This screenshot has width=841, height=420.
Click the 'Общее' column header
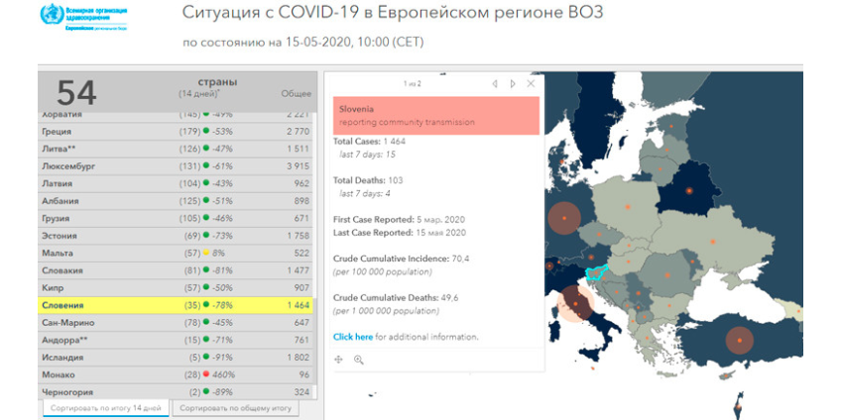(297, 94)
